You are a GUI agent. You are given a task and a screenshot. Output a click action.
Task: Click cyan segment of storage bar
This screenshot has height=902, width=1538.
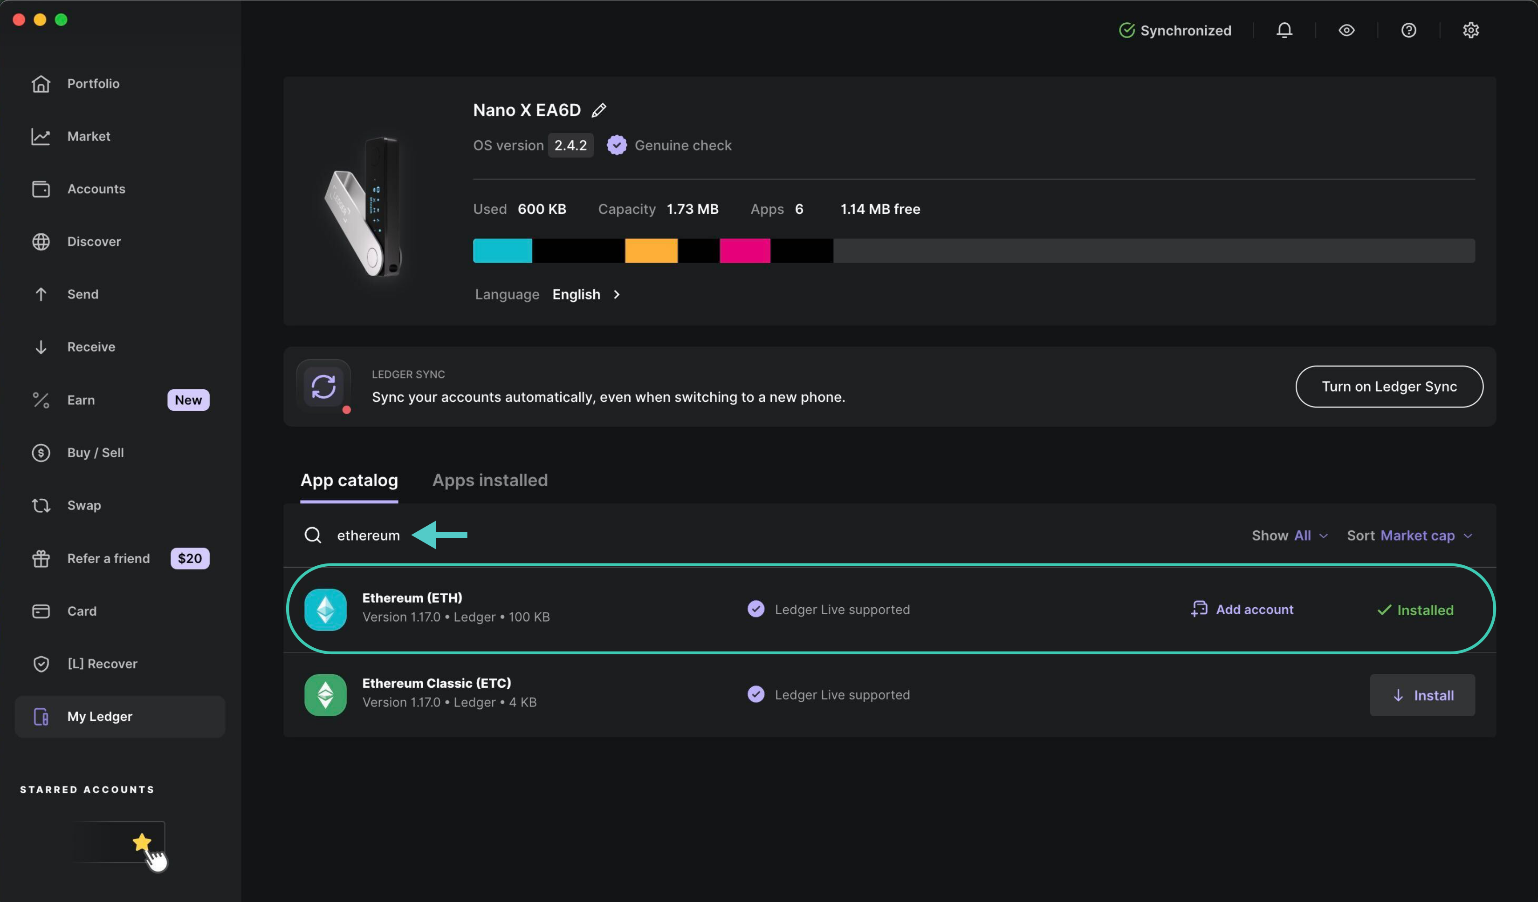click(502, 251)
